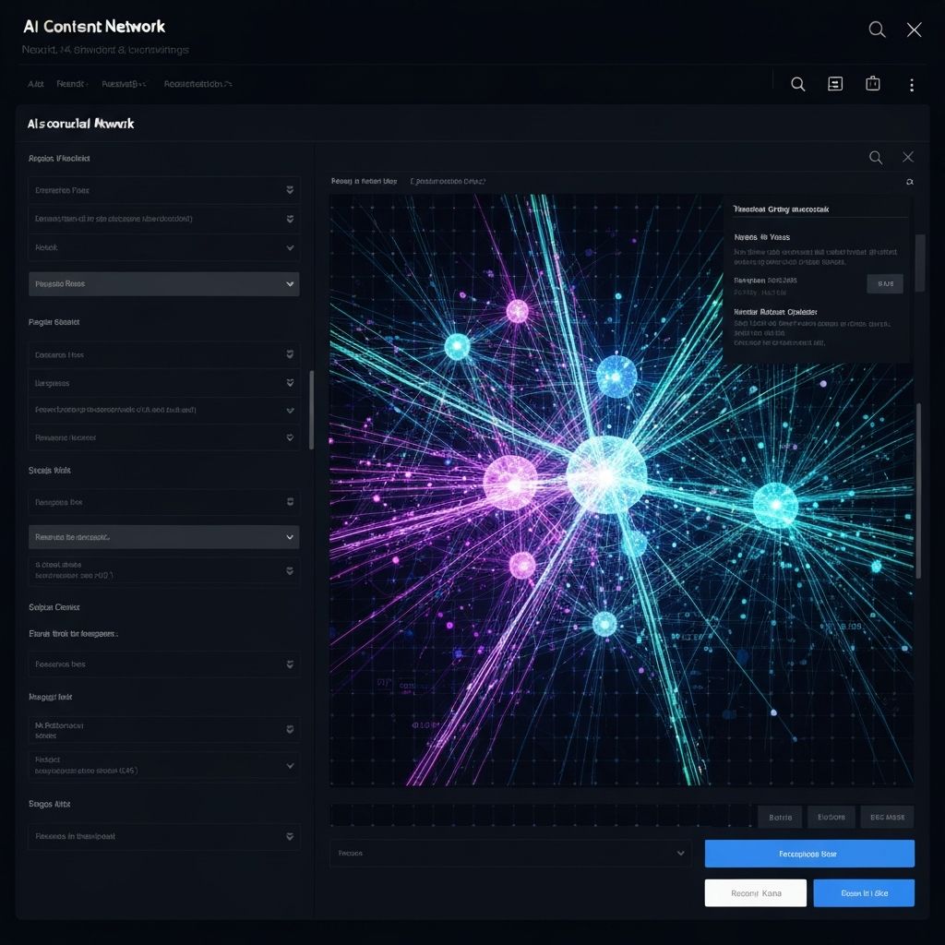Click the toolbar search magnifier icon

tap(797, 84)
